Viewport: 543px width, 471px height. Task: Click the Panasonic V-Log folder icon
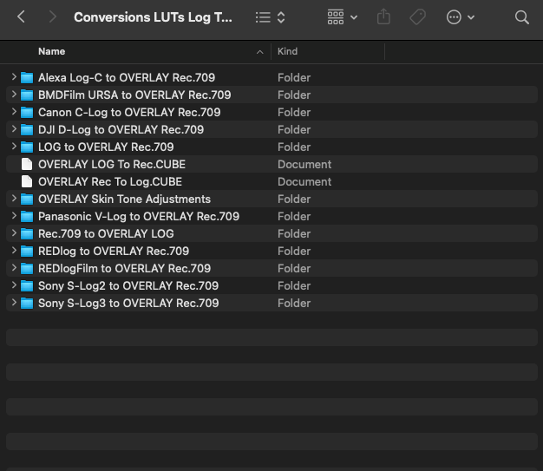tap(27, 216)
